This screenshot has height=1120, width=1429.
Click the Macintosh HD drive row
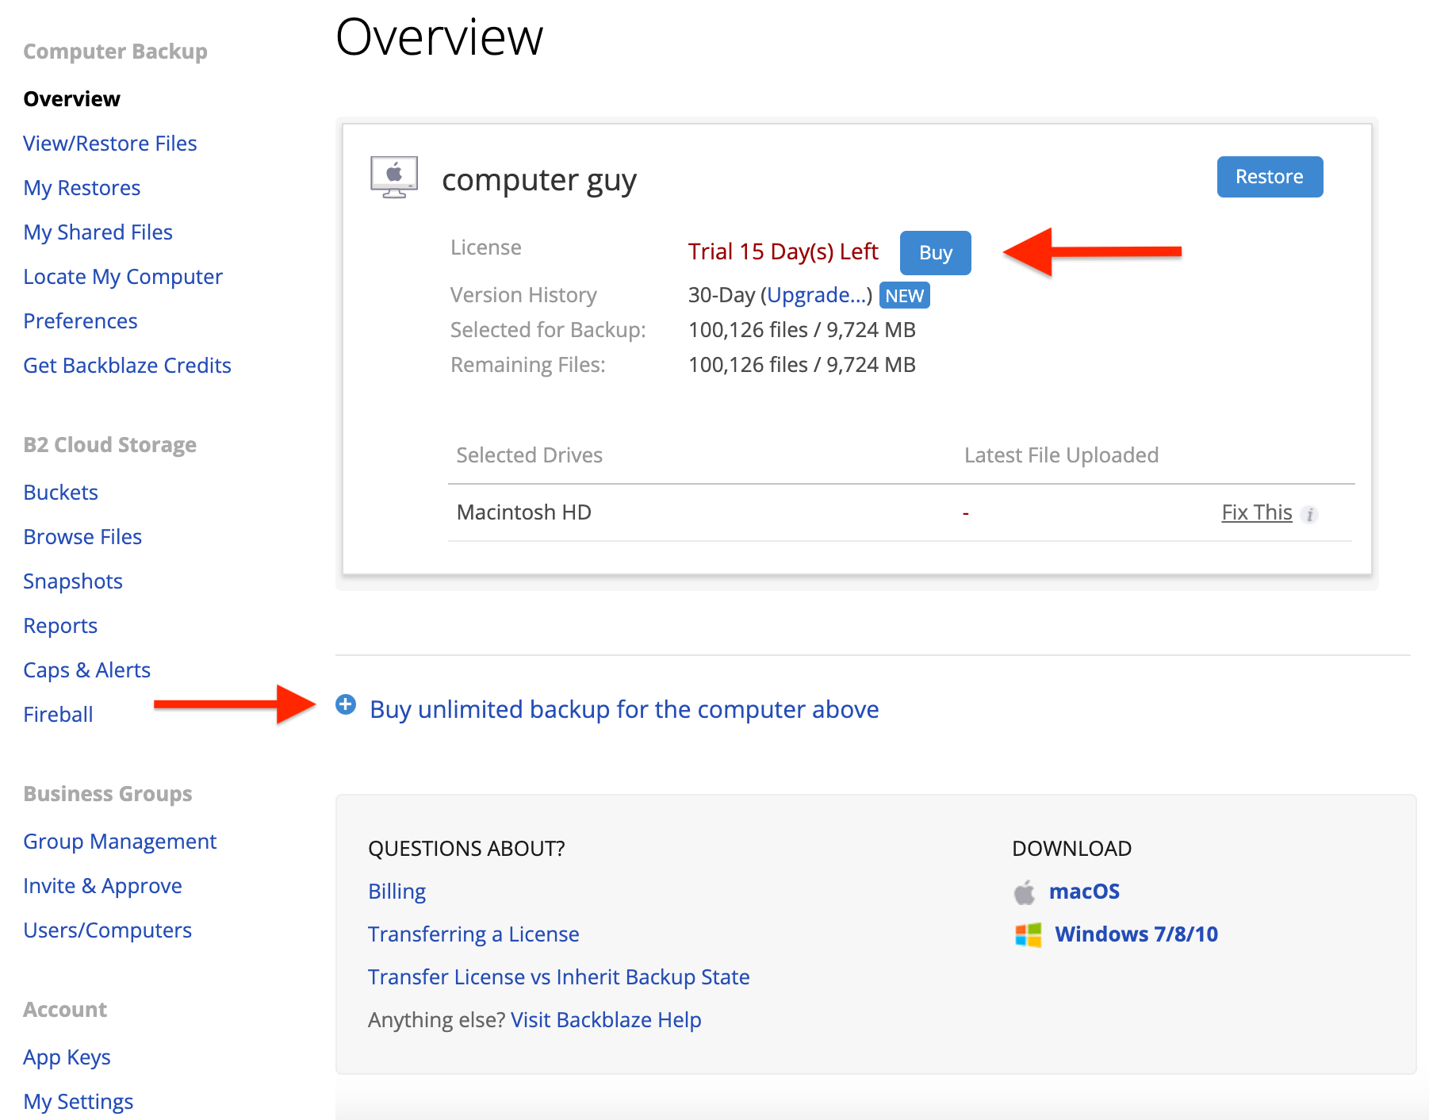pyautogui.click(x=900, y=512)
